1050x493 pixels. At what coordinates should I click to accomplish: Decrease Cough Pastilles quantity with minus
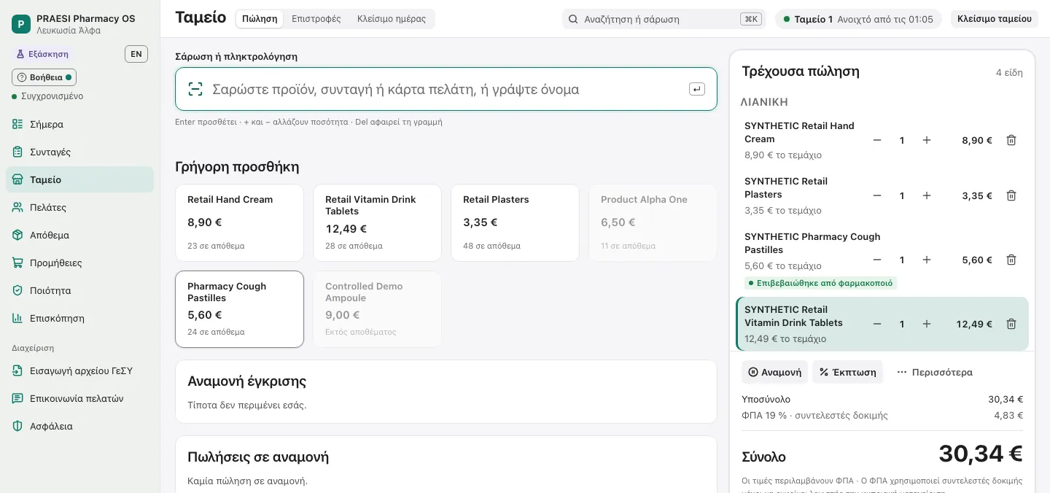(877, 260)
